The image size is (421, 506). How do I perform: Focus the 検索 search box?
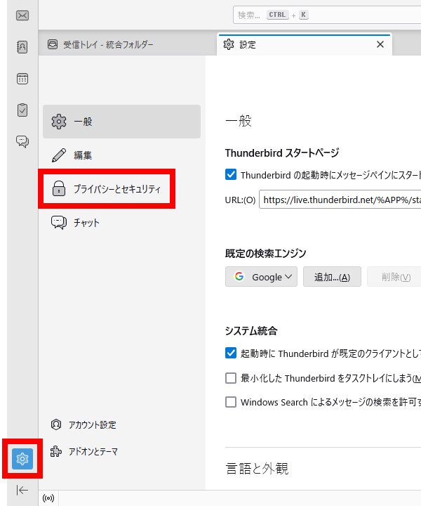326,15
